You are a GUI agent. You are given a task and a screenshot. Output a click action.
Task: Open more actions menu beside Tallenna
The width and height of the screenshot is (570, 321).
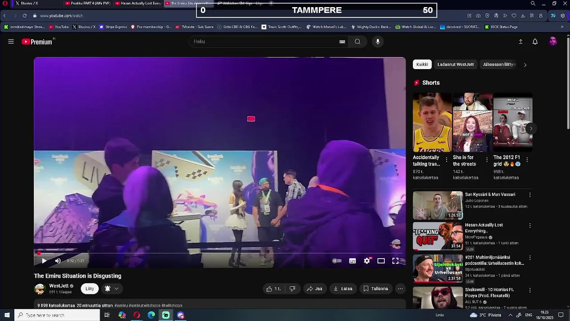coord(400,288)
